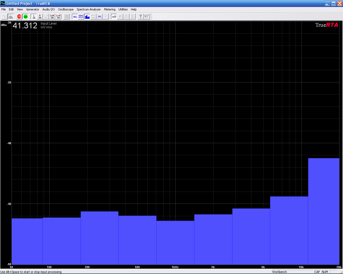Open the Generator menu
Screen dimensions: 343x274
click(33, 9)
